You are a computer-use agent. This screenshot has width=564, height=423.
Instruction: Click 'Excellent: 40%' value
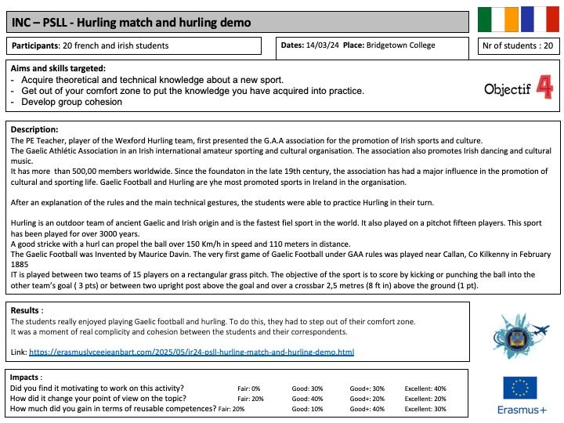[x=425, y=389]
